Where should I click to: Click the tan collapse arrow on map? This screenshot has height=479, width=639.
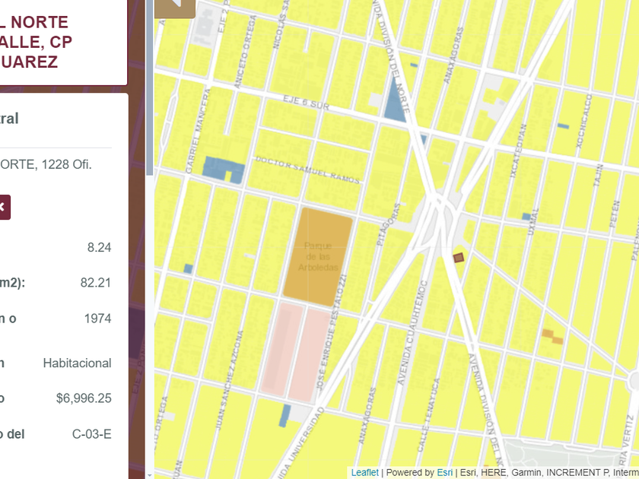click(176, 6)
